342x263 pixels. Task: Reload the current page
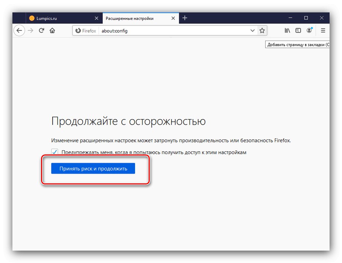point(41,30)
